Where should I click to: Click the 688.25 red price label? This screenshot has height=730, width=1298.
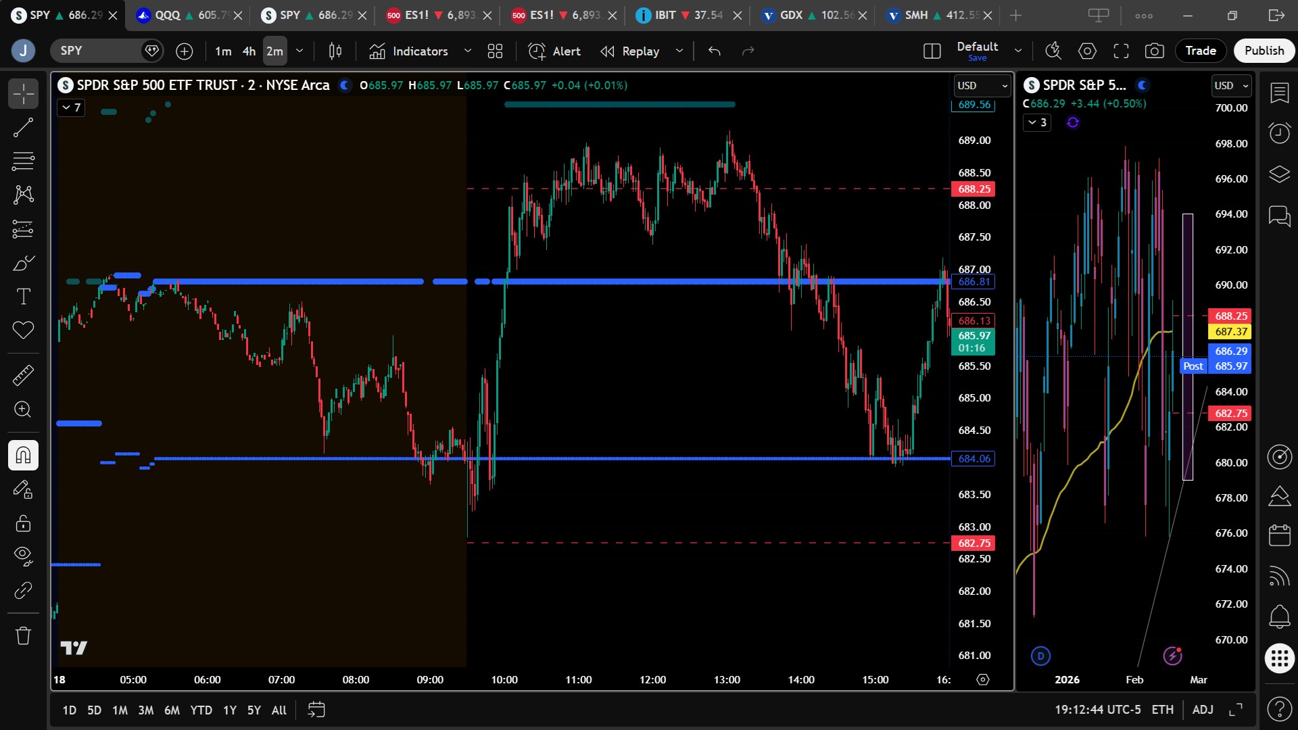973,189
